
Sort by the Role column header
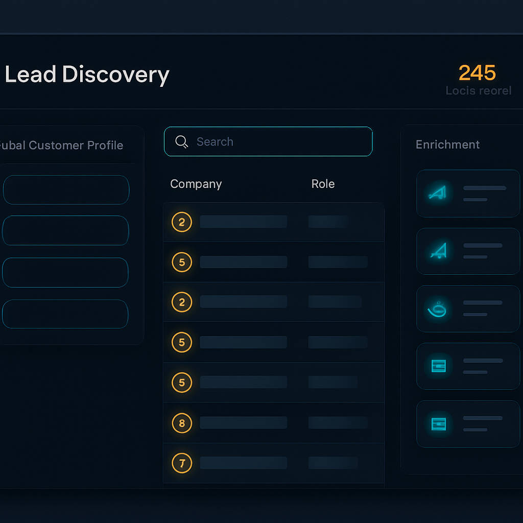(323, 184)
